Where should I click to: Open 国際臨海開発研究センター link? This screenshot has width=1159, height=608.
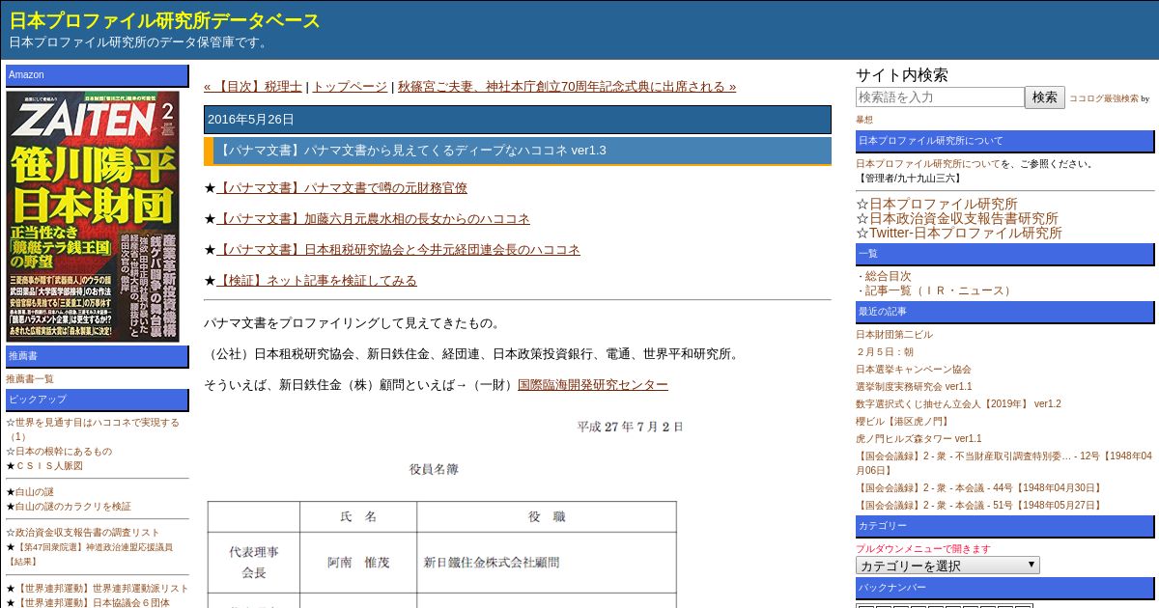(593, 384)
